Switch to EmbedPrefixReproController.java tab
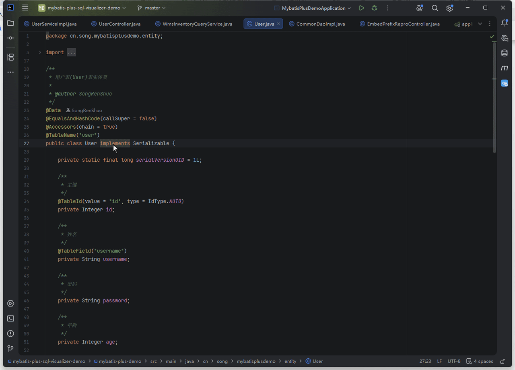Image resolution: width=515 pixels, height=370 pixels. [x=400, y=24]
